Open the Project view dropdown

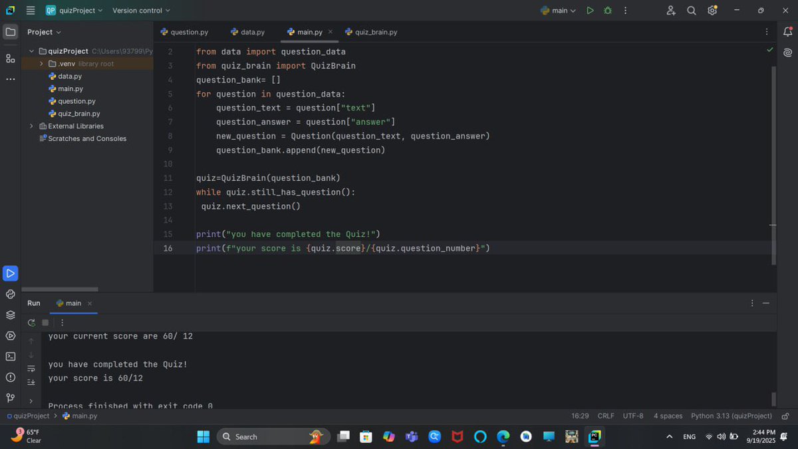[x=44, y=32]
